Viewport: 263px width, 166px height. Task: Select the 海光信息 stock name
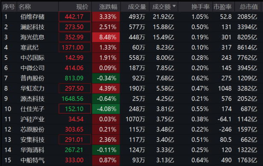(x=32, y=37)
